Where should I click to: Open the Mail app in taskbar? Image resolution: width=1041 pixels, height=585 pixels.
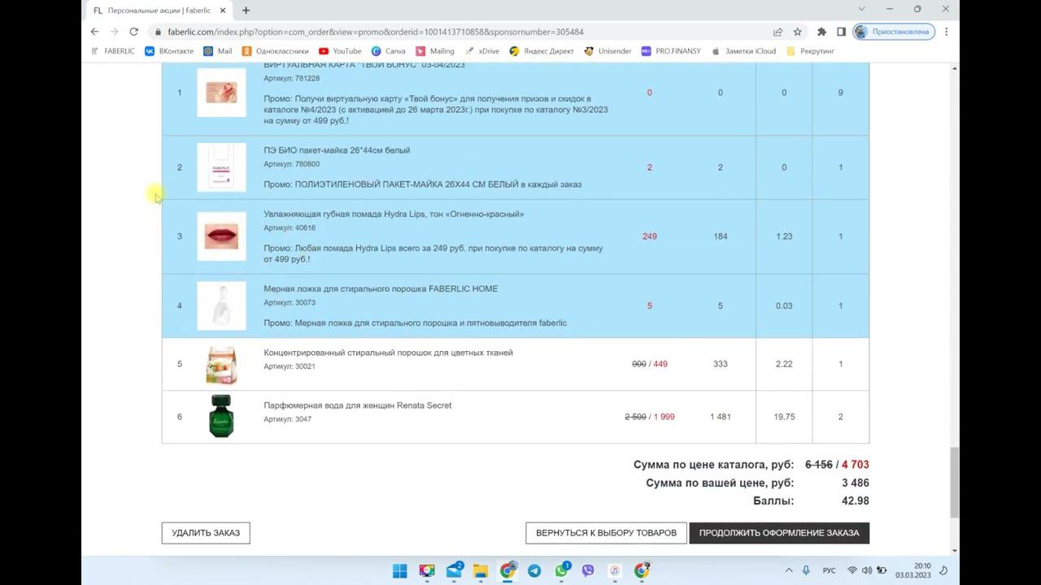click(454, 570)
